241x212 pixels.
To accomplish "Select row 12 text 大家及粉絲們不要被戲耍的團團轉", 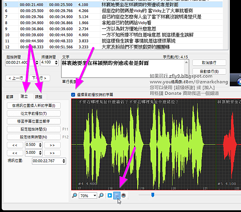I will coord(136,47).
